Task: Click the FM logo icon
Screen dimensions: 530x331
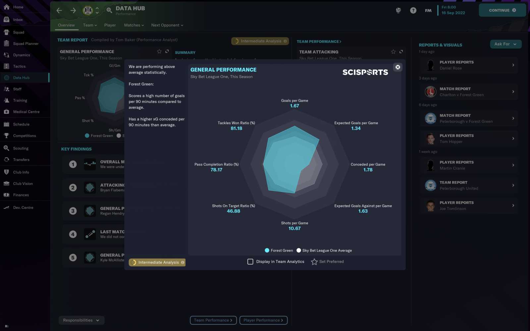Action: [x=428, y=11]
